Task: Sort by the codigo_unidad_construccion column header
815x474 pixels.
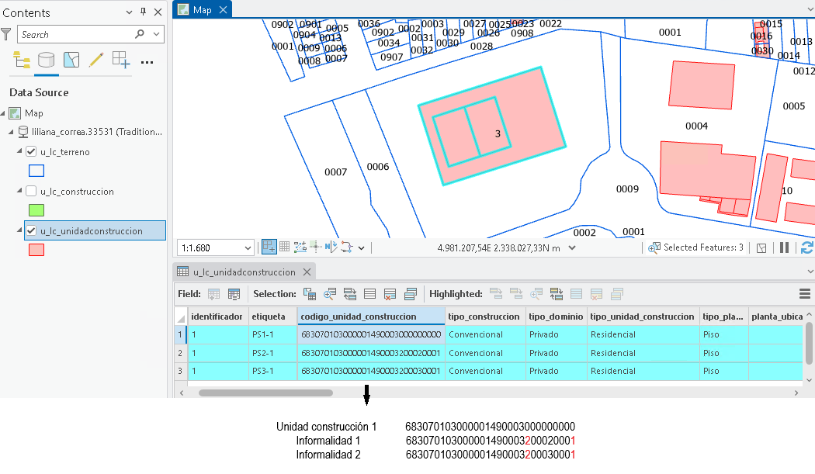Action: pyautogui.click(x=371, y=317)
